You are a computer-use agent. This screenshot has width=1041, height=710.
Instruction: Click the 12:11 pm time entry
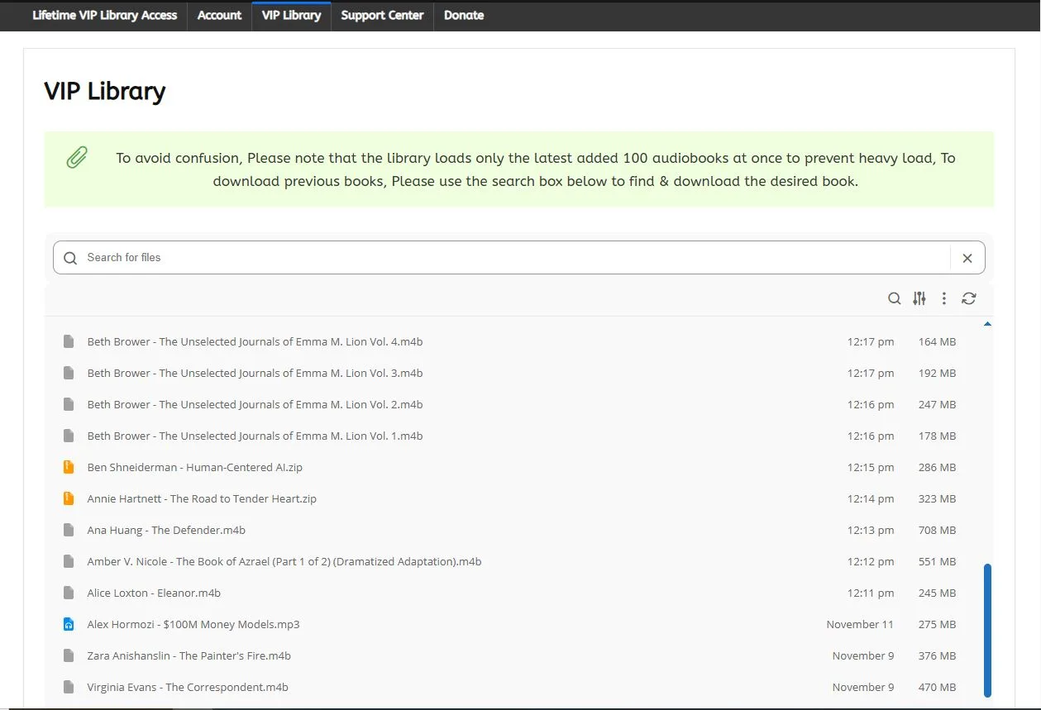[x=871, y=593]
